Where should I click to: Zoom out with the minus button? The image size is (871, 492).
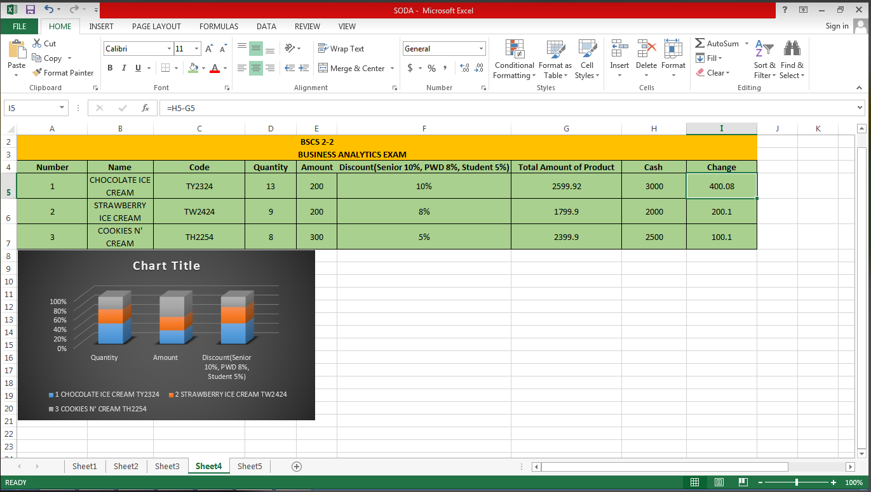point(759,482)
